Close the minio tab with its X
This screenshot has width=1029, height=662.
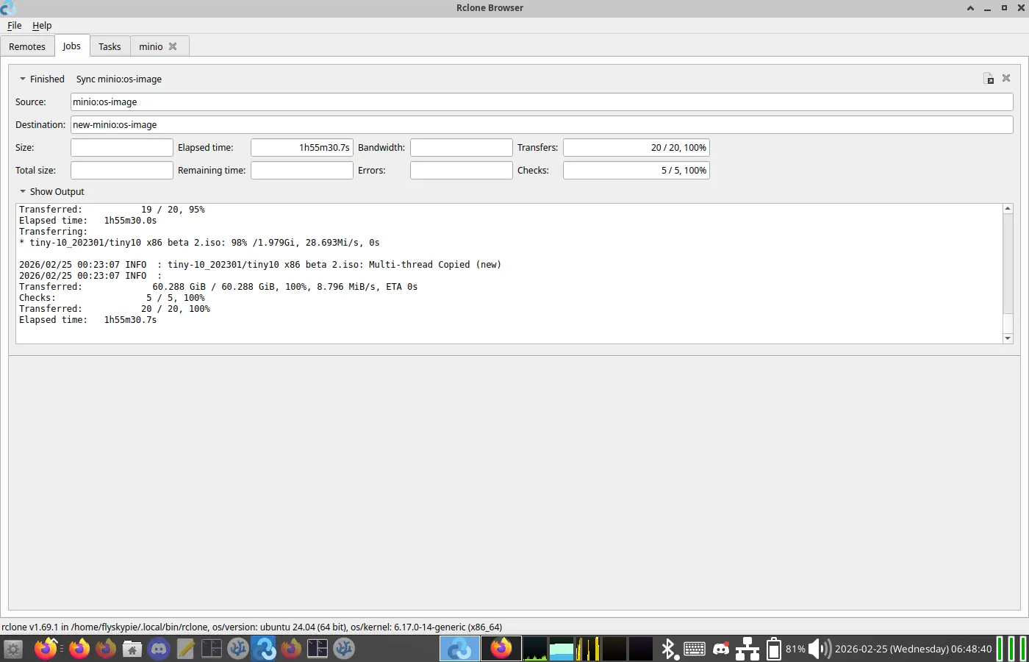coord(173,46)
